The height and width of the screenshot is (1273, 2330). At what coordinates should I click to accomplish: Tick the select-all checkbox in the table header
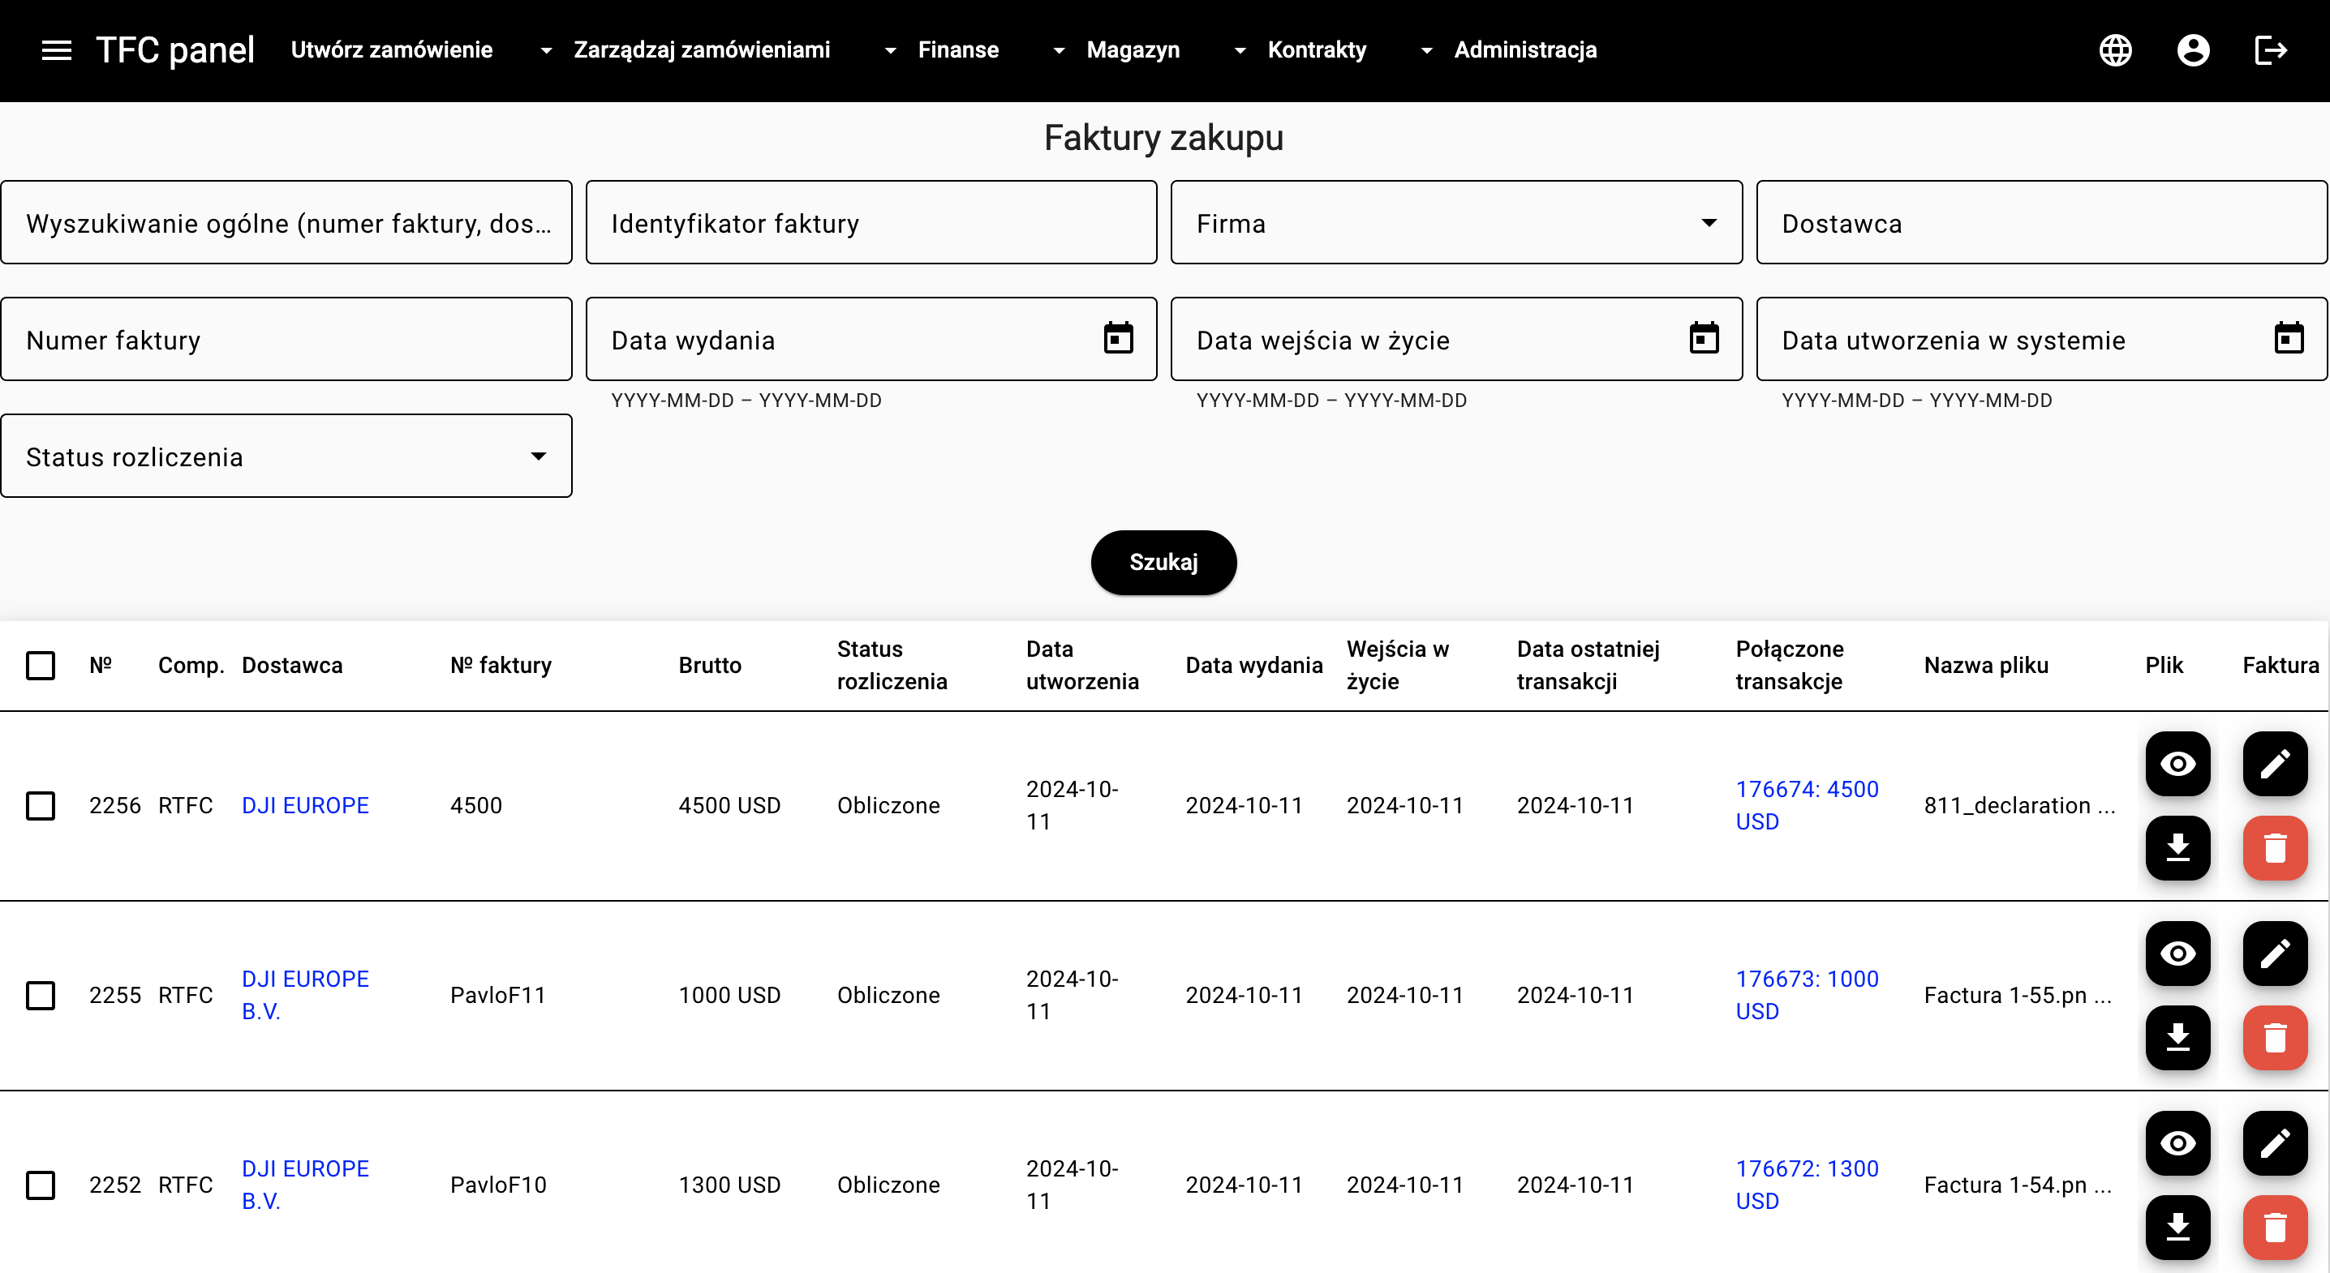(x=41, y=666)
